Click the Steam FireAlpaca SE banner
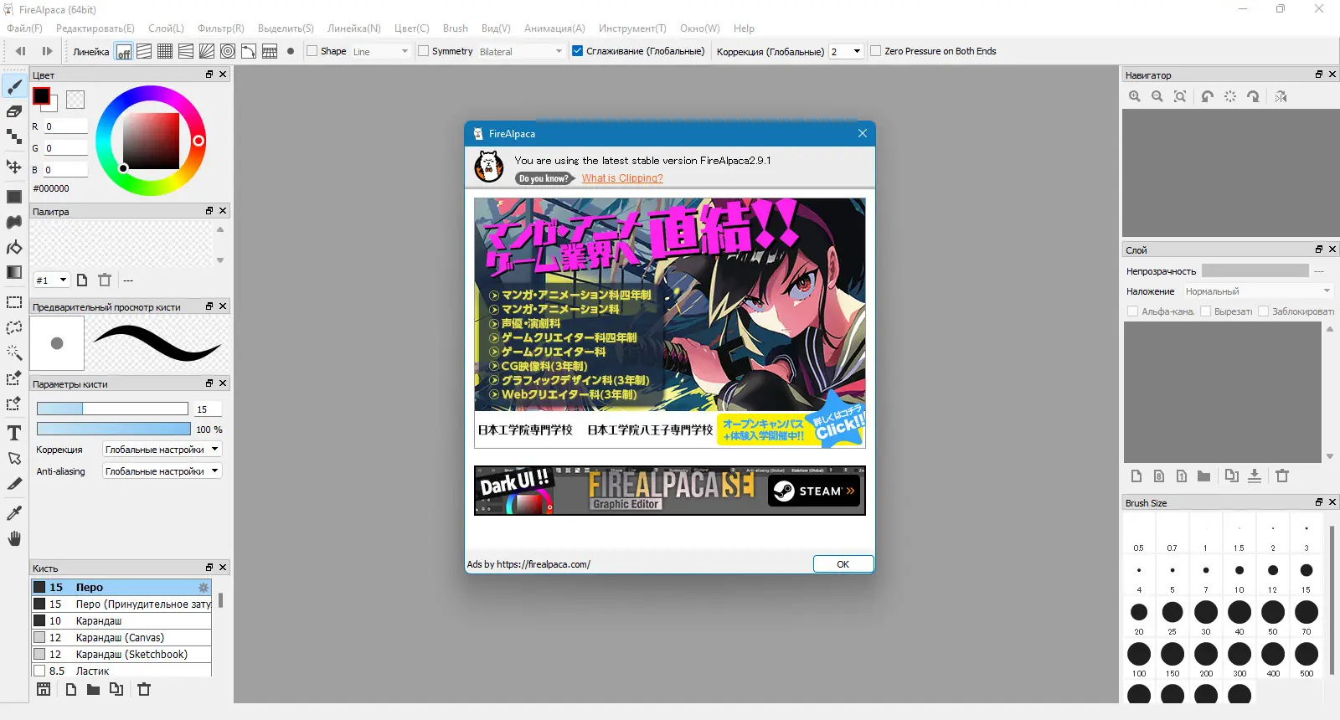1340x720 pixels. click(670, 491)
